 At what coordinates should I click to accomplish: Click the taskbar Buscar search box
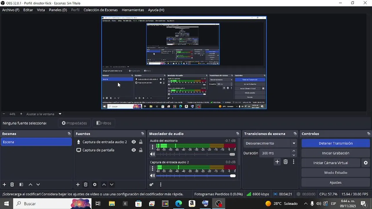pos(52,203)
